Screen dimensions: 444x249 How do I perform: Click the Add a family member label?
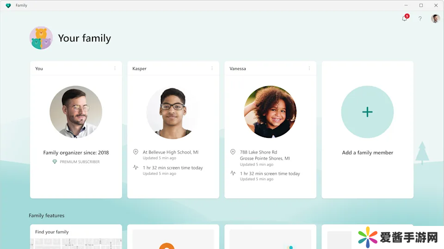(367, 153)
